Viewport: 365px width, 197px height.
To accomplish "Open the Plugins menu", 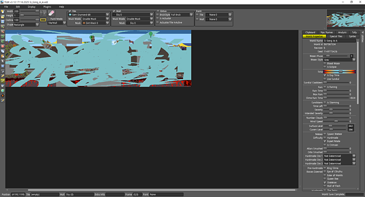I will pos(47,7).
